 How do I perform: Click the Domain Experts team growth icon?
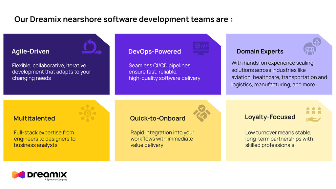[x=310, y=47]
